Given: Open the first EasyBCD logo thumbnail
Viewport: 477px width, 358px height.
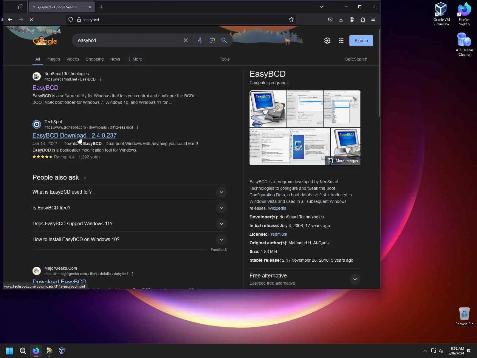Looking at the screenshot, I should 268,109.
